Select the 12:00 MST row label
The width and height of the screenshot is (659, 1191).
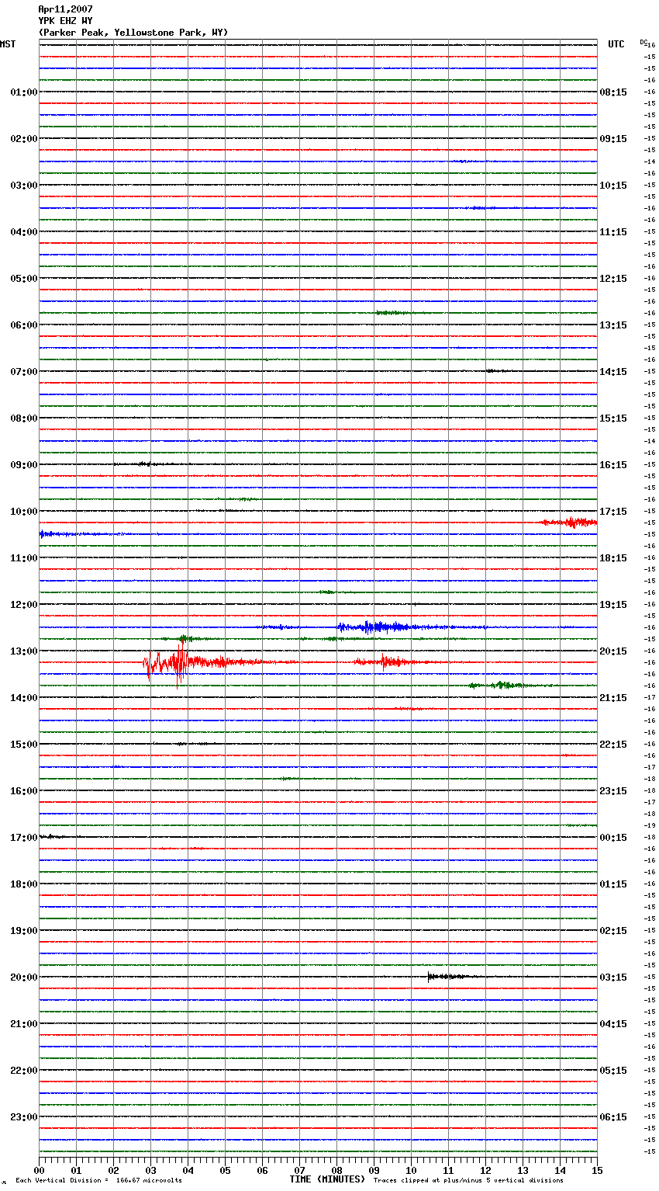click(x=24, y=605)
